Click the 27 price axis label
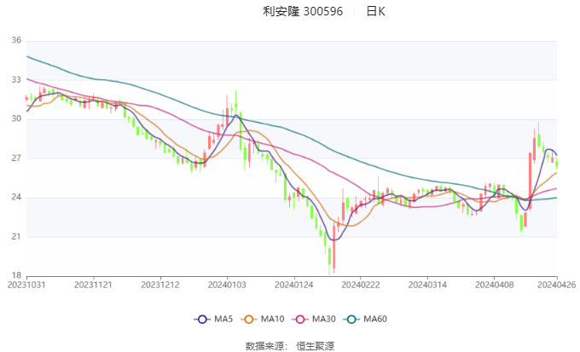580x352 pixels. [16, 158]
